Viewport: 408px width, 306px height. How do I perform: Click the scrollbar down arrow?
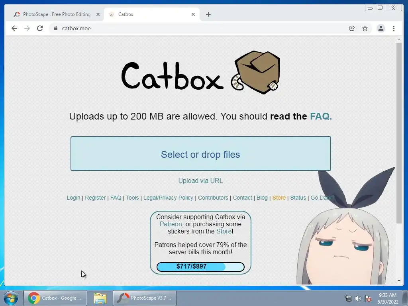[399, 281]
